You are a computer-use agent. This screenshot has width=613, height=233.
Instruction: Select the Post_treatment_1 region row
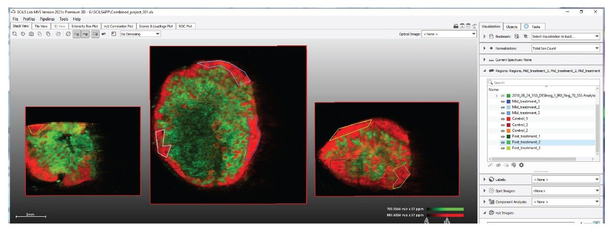526,136
